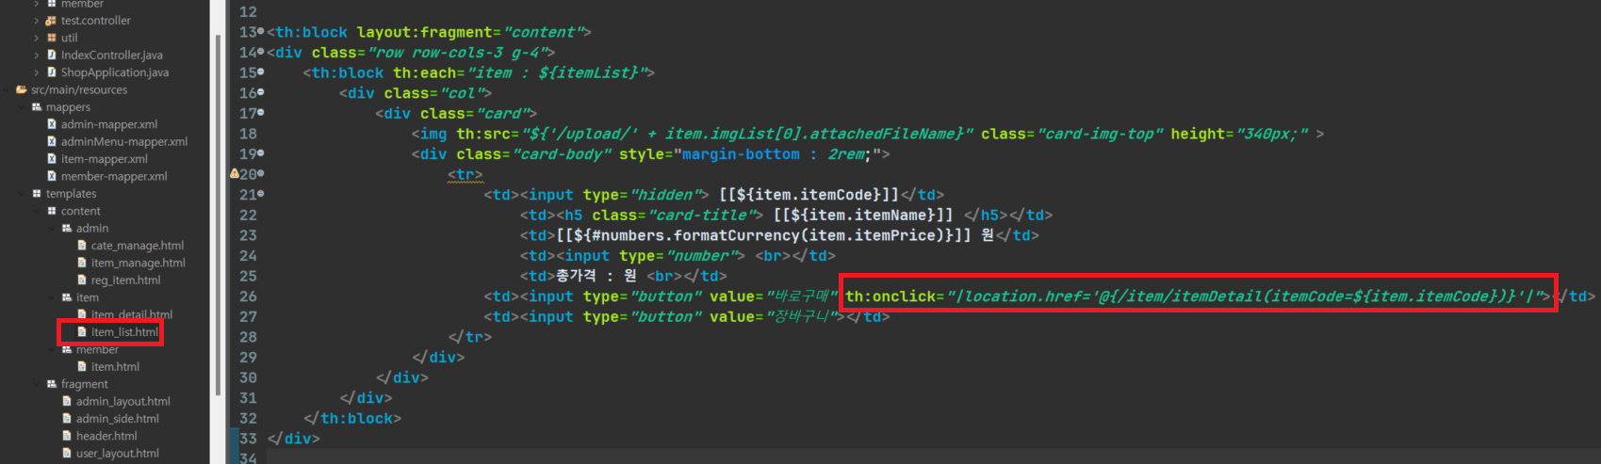
Task: Click the test.controller package icon
Action: click(51, 21)
